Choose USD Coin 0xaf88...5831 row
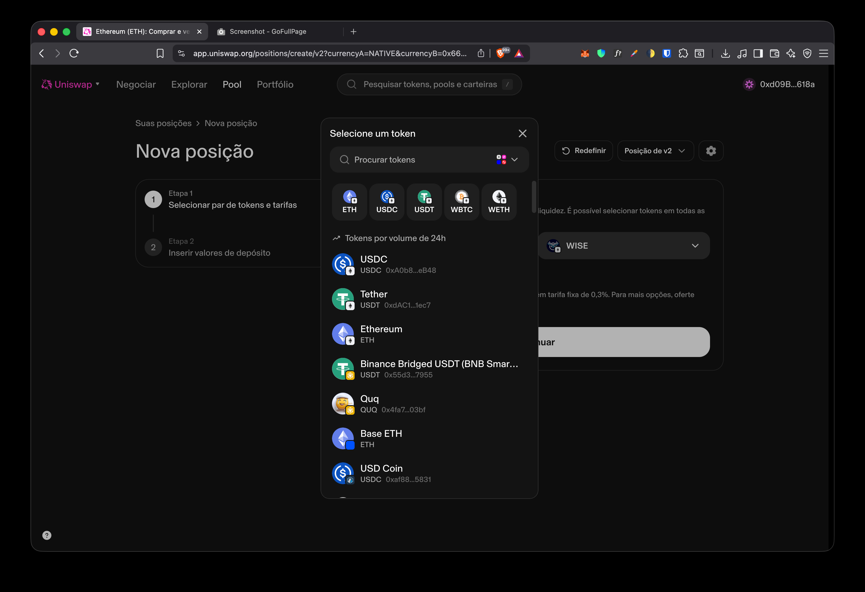 [429, 473]
